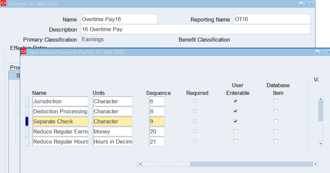Select the Separate Check row indicator
The image size is (330, 173).
[27, 121]
